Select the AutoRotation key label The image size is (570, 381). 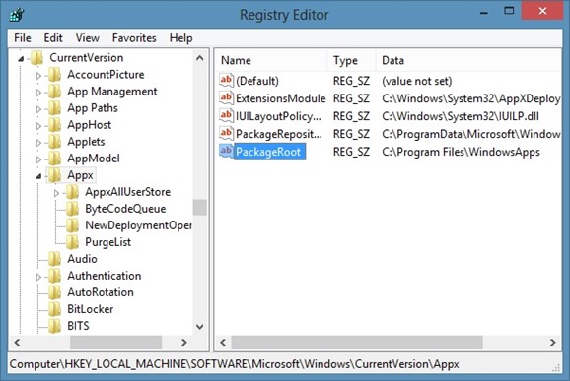101,292
